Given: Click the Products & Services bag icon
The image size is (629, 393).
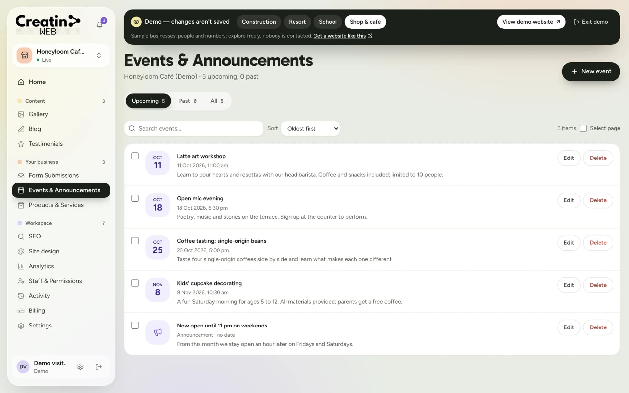Looking at the screenshot, I should [21, 205].
